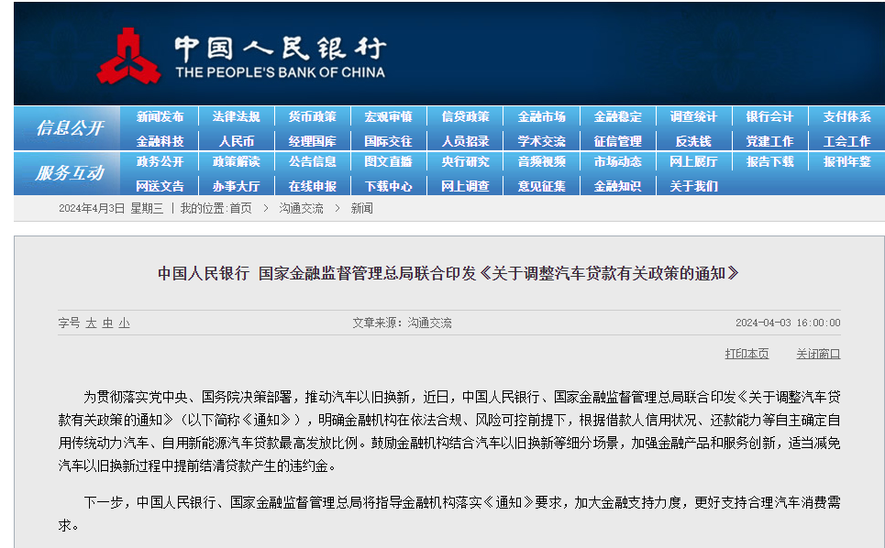Viewport: 885px width, 548px height.
Task: Navigate to the 人民币 page
Action: [x=236, y=141]
